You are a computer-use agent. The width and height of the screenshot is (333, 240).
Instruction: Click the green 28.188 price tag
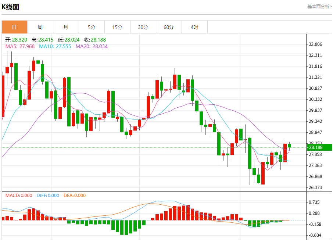point(319,147)
